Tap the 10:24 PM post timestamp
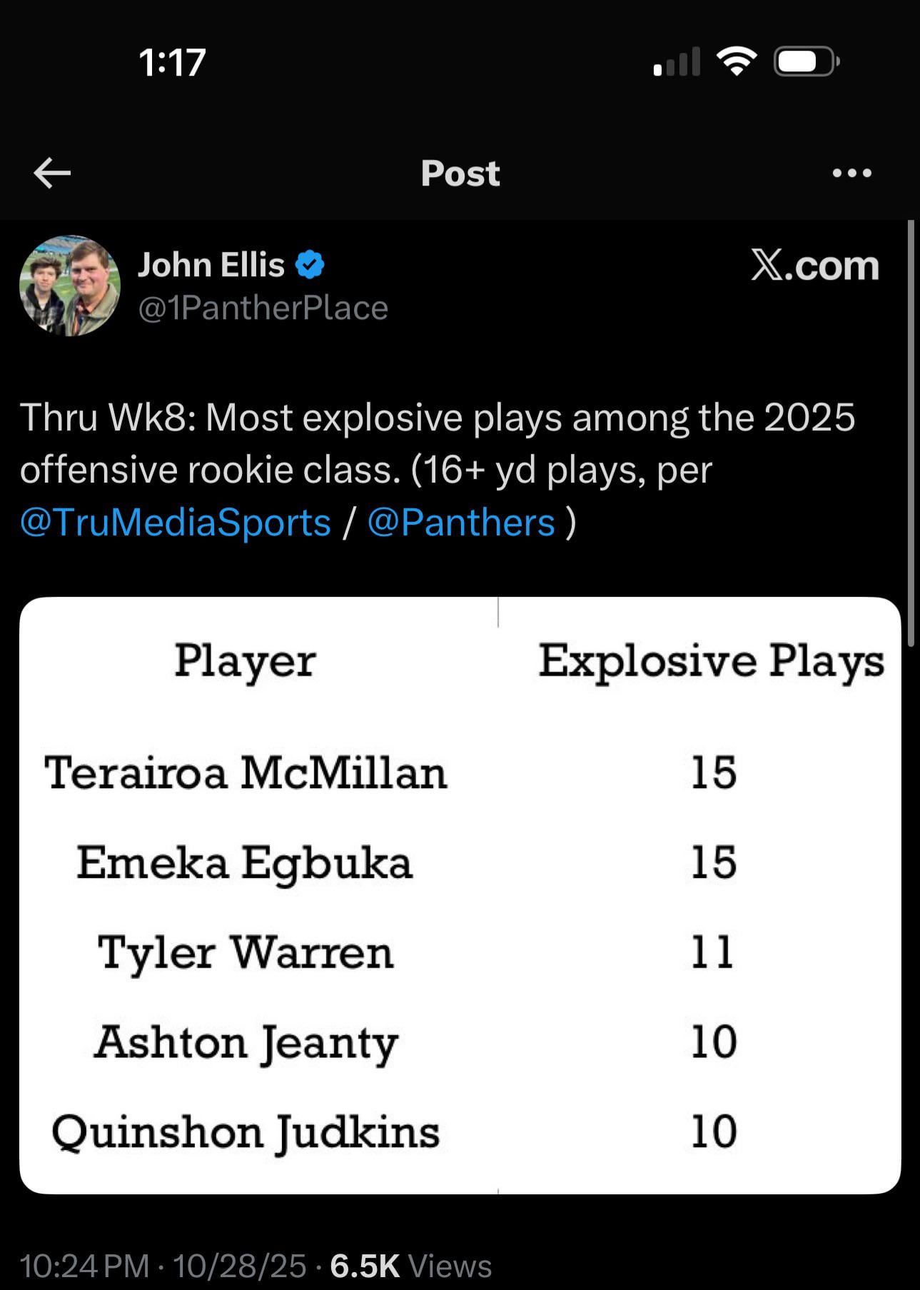The height and width of the screenshot is (1290, 920). [x=84, y=1266]
